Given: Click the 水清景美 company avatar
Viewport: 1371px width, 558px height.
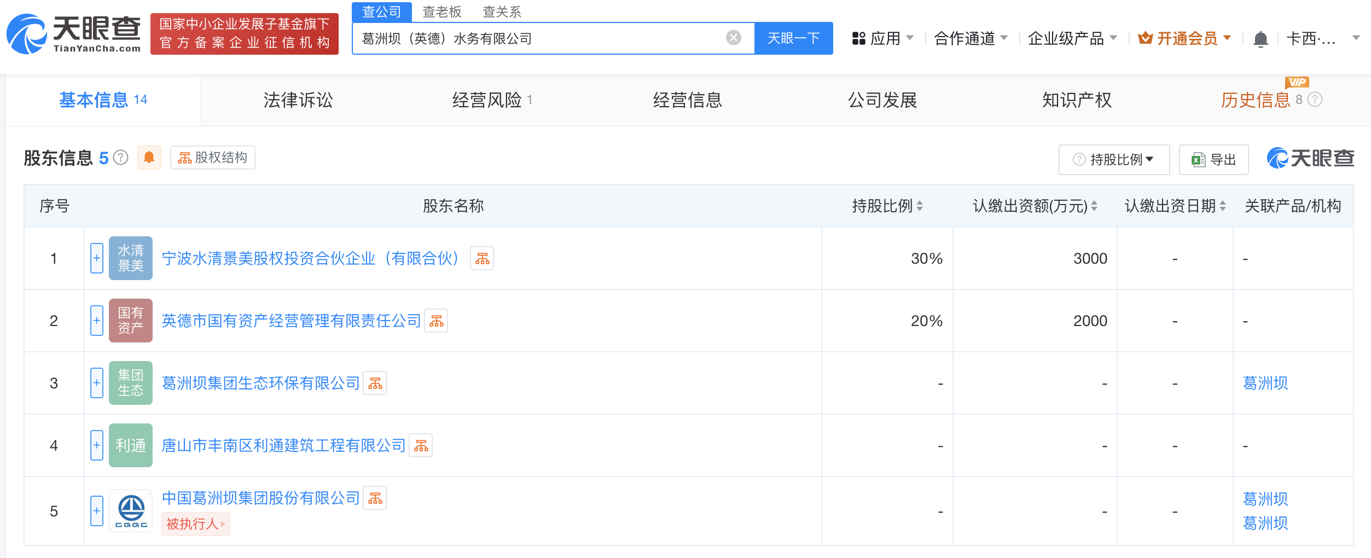Looking at the screenshot, I should point(131,258).
